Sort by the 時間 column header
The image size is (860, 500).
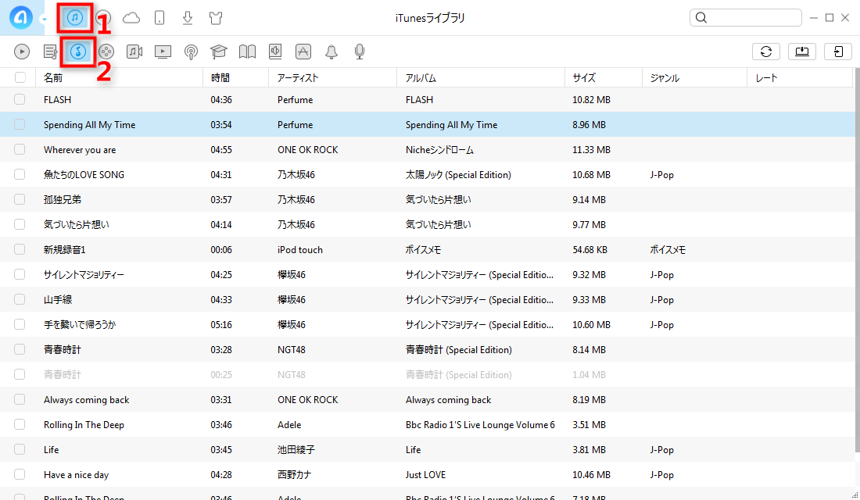coord(236,78)
